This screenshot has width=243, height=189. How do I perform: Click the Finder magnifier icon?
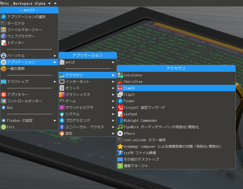[x=120, y=101]
